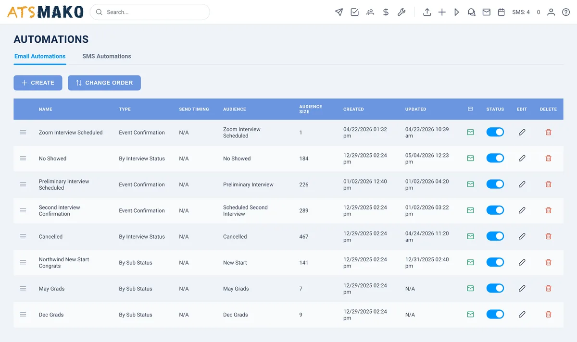Switch to the Email Automations tab

[40, 56]
